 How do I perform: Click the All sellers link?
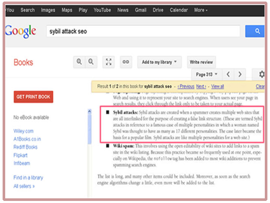[x=24, y=186]
